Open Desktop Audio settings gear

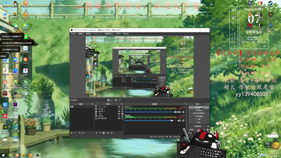pyautogui.click(x=183, y=120)
